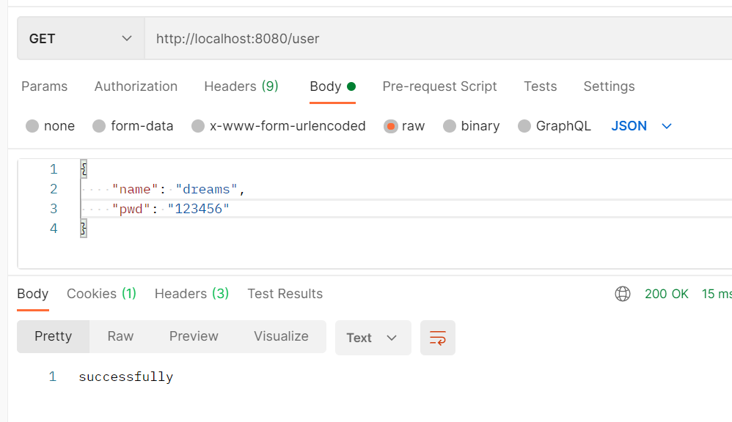This screenshot has width=732, height=422.
Task: Switch to the Params tab
Action: pyautogui.click(x=45, y=86)
